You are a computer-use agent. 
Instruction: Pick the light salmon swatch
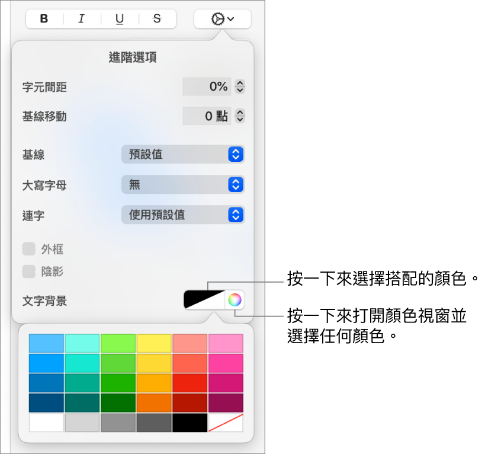190,343
